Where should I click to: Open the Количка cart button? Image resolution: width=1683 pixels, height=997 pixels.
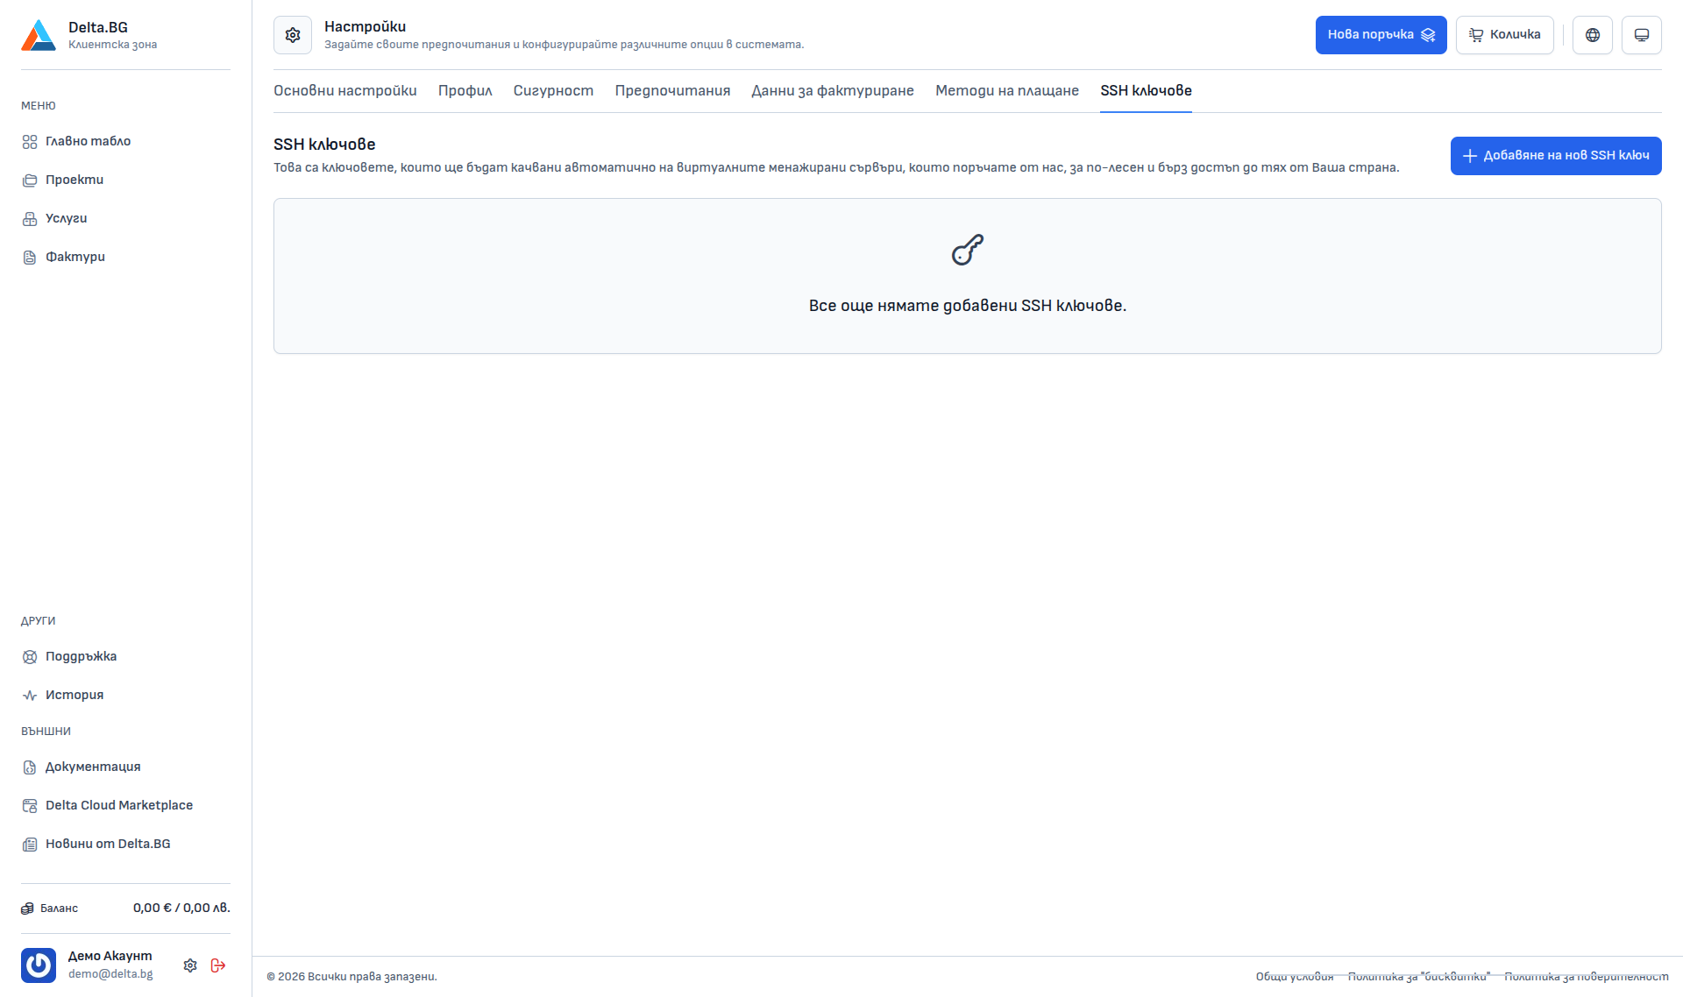[x=1504, y=35]
